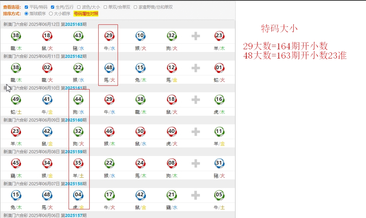Viewport: 366px width, 218px height.
Task: Open the 号码属性对照 reference button
Action: [86, 14]
